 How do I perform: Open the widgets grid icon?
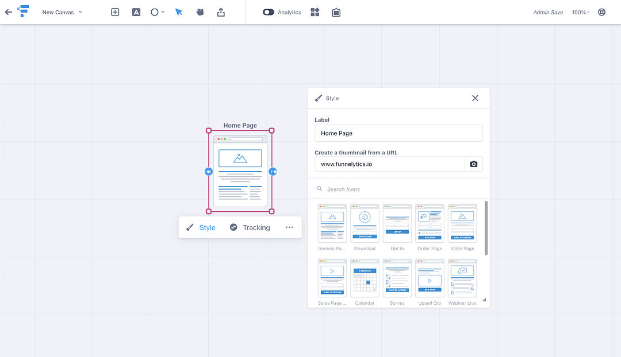pyautogui.click(x=315, y=12)
